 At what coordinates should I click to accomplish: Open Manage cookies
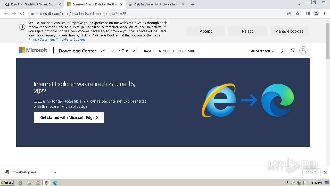[289, 31]
